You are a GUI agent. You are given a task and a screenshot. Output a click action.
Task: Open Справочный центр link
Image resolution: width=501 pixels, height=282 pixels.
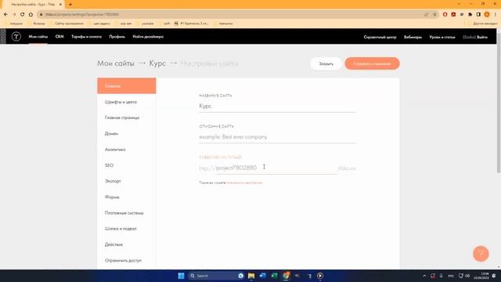coord(380,37)
